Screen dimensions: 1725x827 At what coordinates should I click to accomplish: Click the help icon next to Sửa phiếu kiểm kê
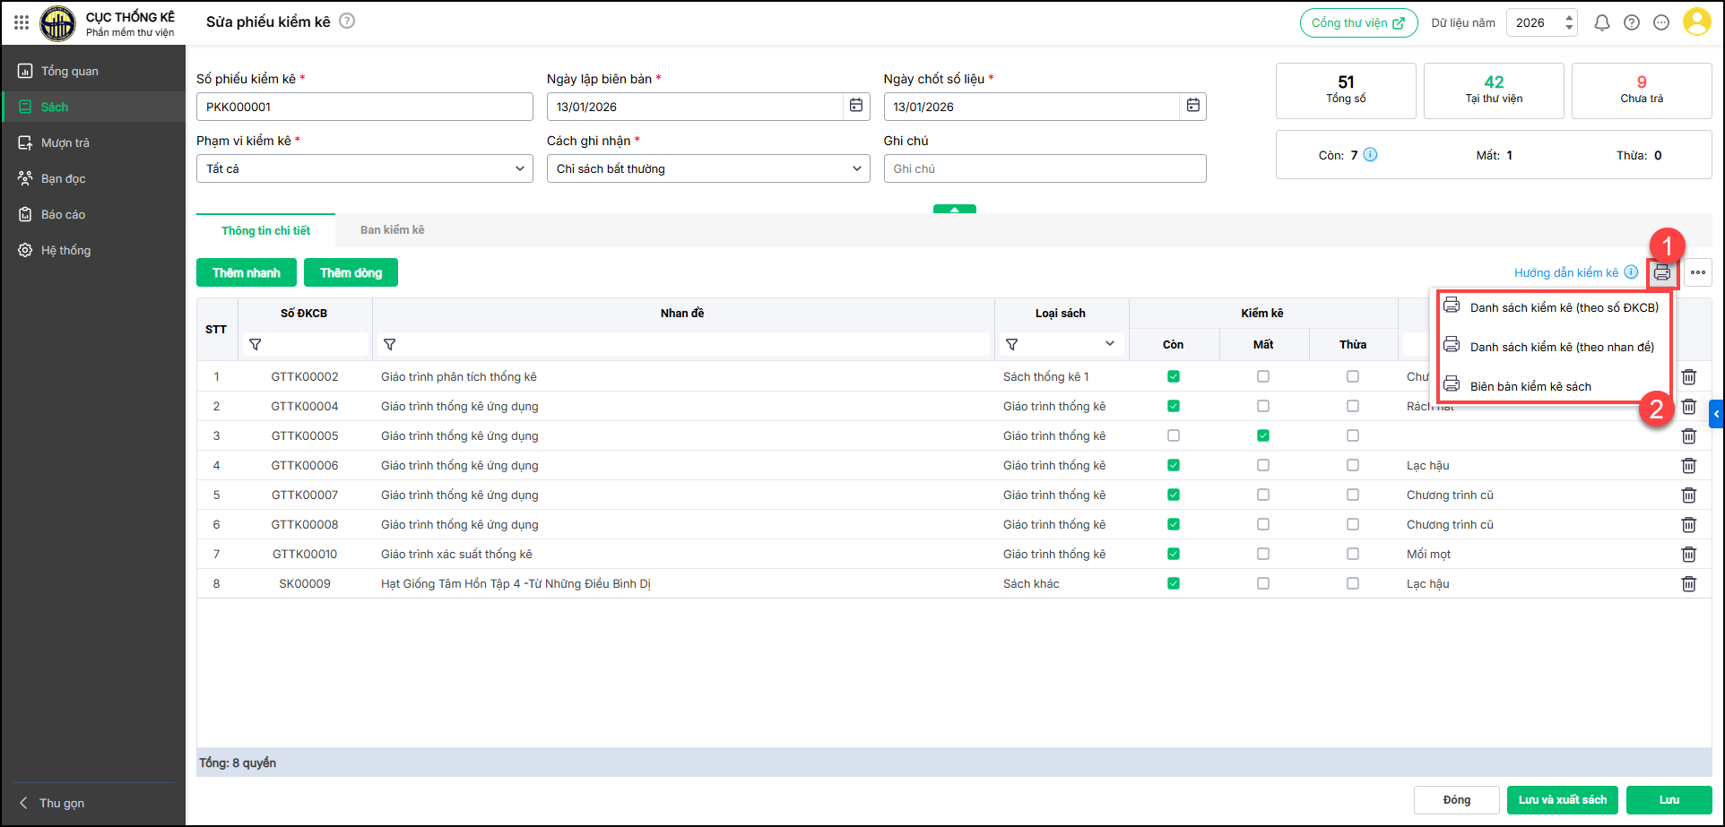coord(347,21)
